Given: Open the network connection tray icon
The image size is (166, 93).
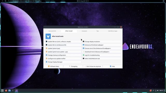Looking at the screenshot, I should (x=153, y=90).
